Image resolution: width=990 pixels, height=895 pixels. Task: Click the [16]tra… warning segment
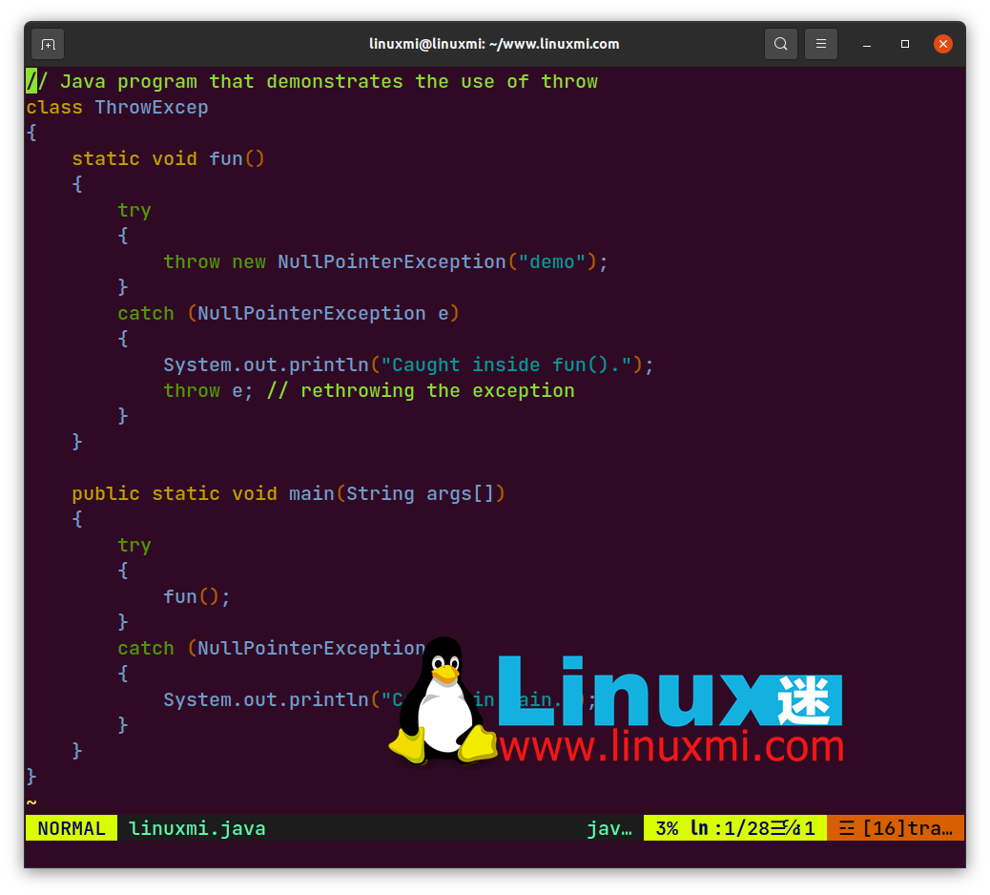896,828
